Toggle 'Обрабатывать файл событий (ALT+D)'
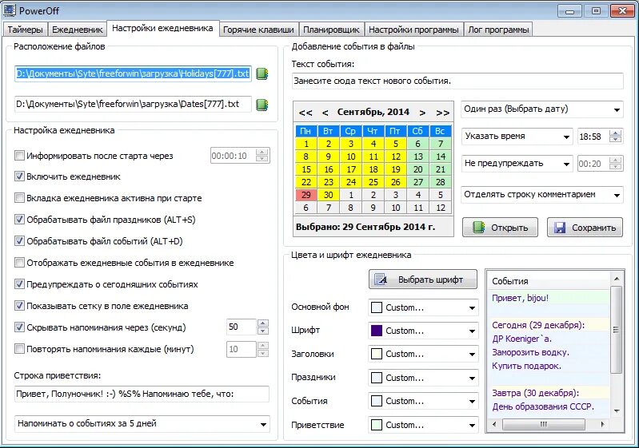The image size is (639, 448). point(19,241)
